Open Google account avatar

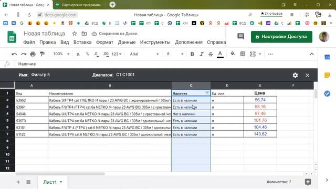tap(324, 37)
